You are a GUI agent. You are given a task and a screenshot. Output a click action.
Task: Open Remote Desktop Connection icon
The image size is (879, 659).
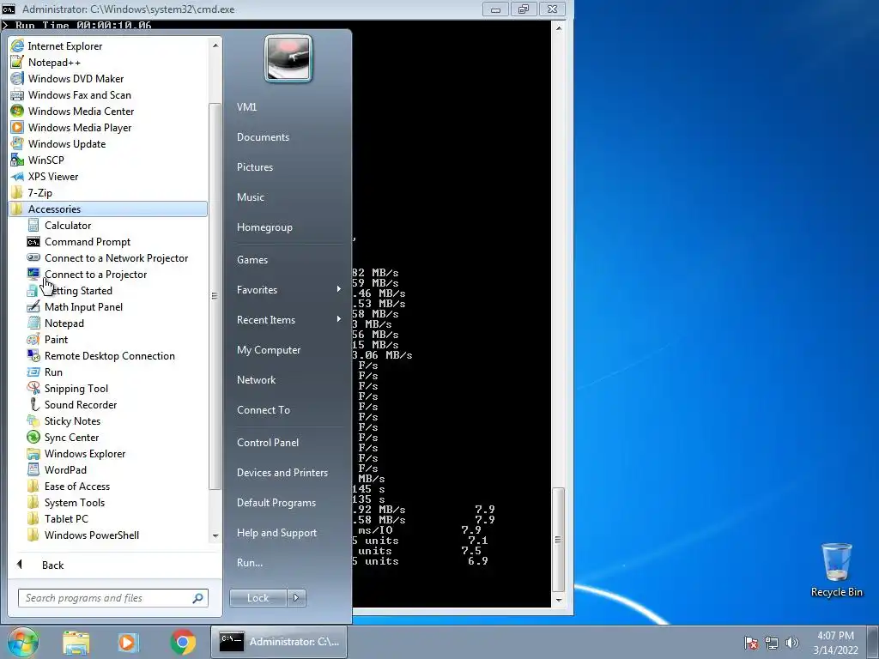33,355
